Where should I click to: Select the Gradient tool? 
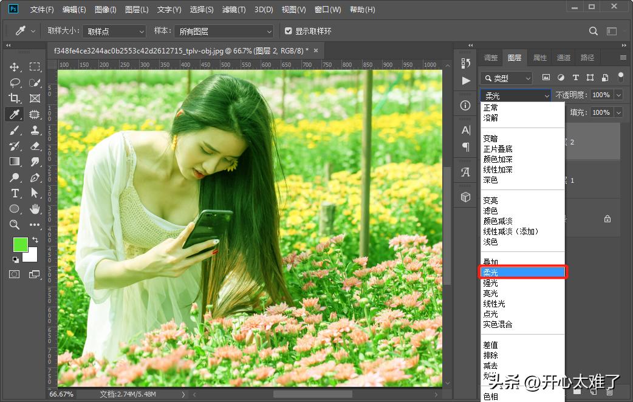pyautogui.click(x=15, y=162)
